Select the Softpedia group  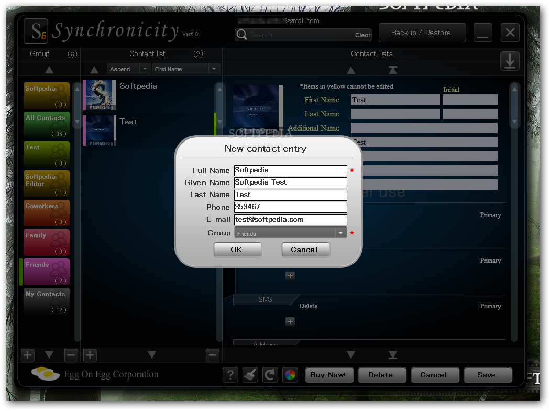tap(47, 96)
